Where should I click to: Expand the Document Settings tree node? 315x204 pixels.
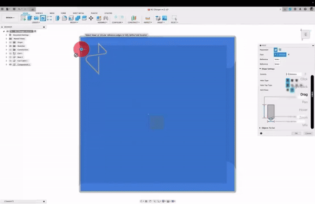(x=6, y=35)
